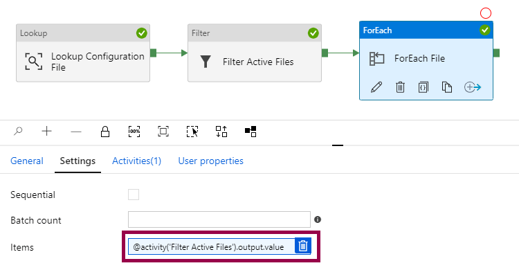Show Batch count info tooltip icon
This screenshot has height=270, width=519.
click(x=318, y=219)
